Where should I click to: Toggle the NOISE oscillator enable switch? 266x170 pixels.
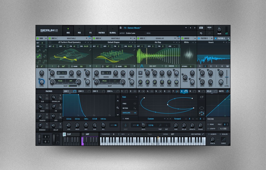(x=183, y=38)
